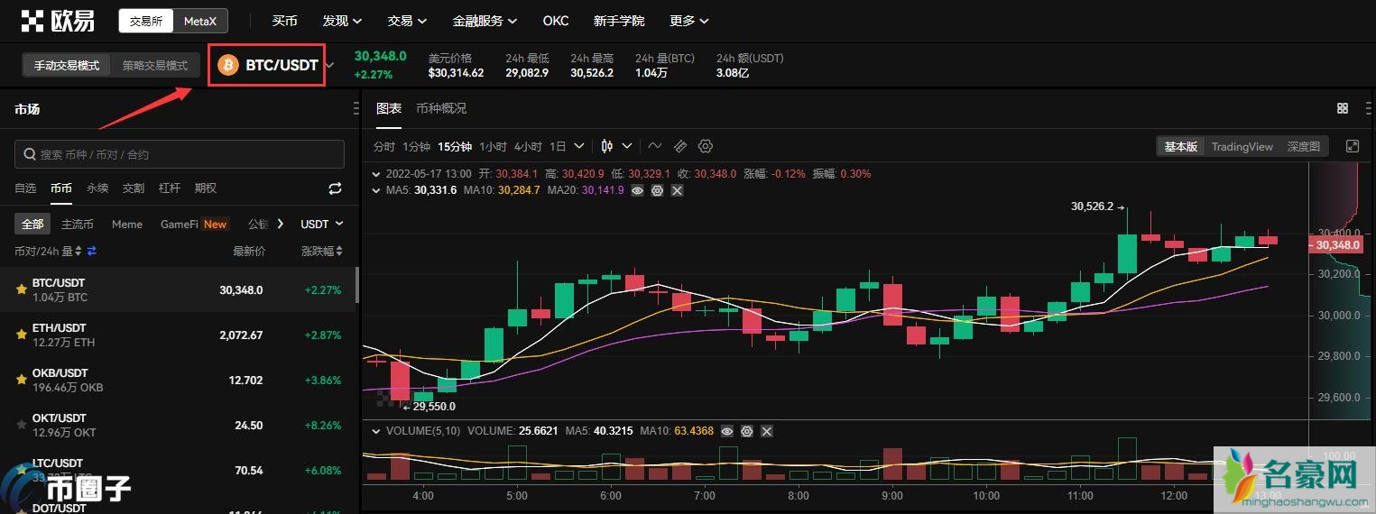Click the market search input field
Screen dimensions: 1376x514
pos(180,154)
